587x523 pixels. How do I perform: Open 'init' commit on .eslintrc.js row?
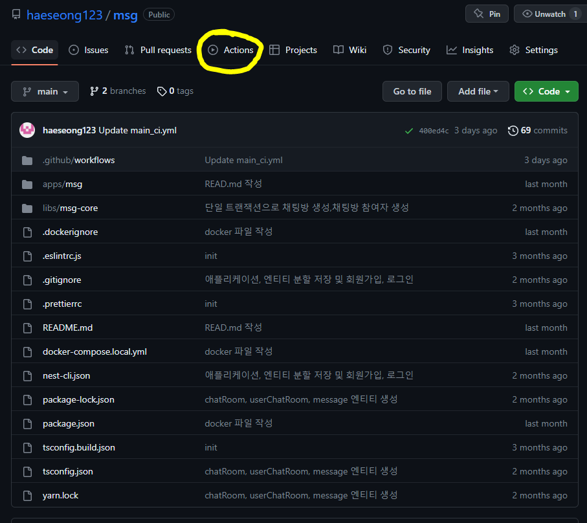point(211,256)
